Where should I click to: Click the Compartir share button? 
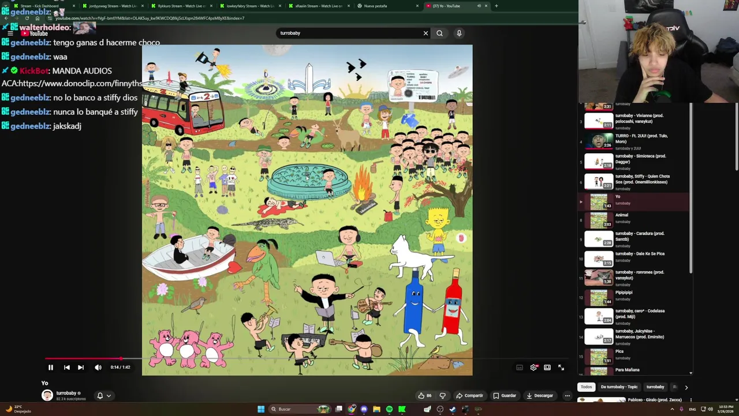tap(469, 396)
